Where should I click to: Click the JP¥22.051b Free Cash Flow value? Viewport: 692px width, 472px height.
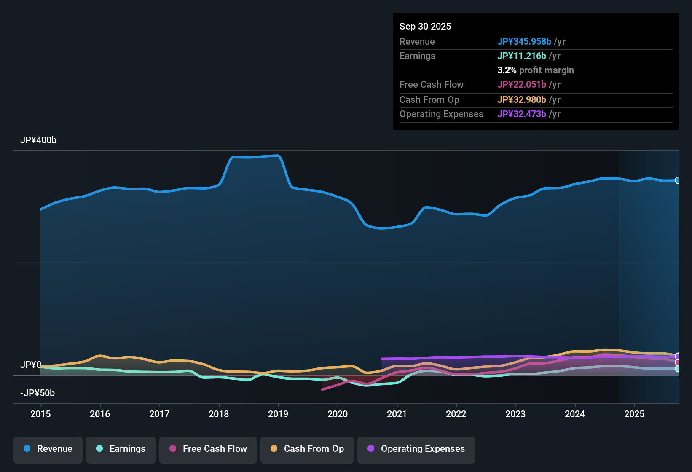[x=522, y=85]
